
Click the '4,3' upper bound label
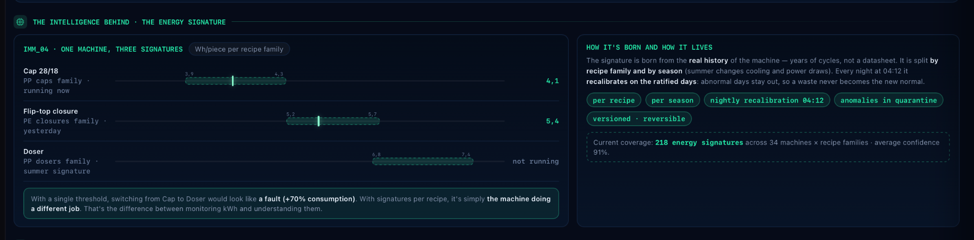(x=279, y=74)
